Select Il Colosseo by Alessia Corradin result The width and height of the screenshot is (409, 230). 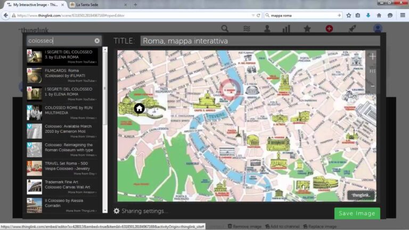click(x=62, y=205)
